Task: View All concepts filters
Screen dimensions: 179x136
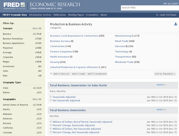Action: click(37, 28)
